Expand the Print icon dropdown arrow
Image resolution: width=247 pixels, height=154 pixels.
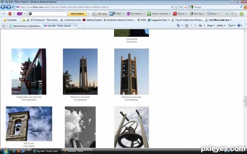205,25
